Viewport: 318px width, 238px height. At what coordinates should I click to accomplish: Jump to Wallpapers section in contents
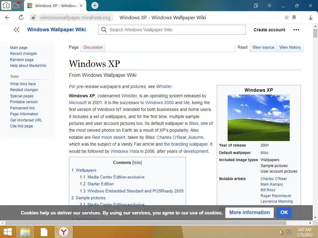coord(86,170)
